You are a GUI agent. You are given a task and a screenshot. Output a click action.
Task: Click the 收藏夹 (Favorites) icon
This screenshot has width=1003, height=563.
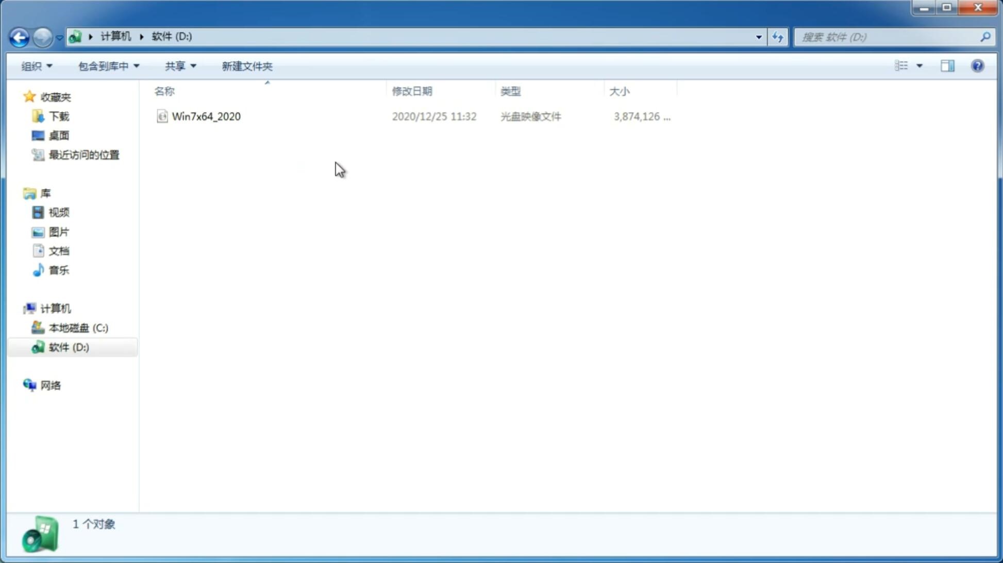coord(29,96)
